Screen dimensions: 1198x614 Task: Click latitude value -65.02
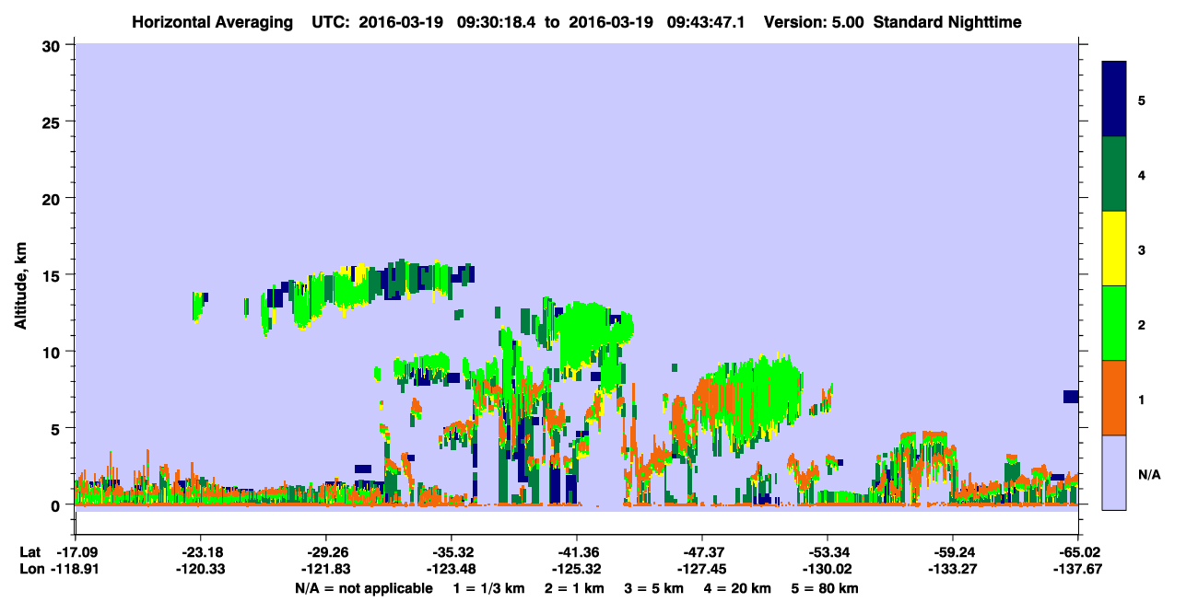[1077, 552]
